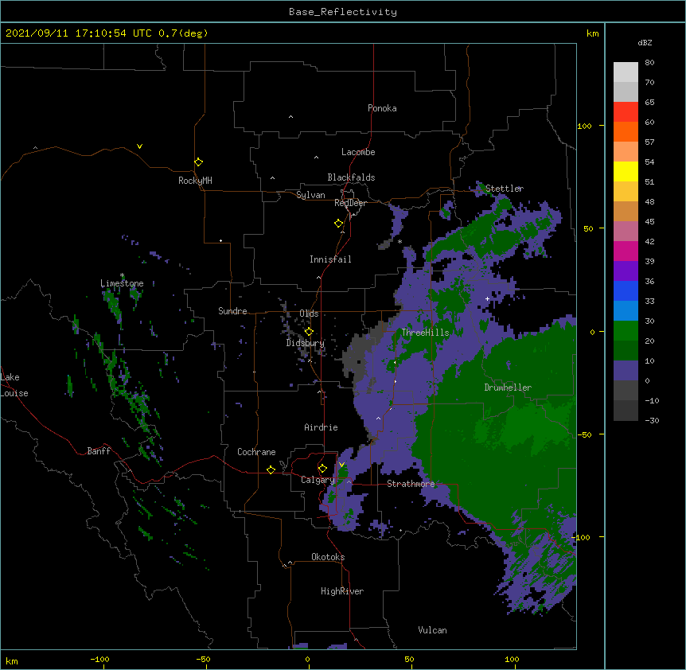Click the -50 tick on right km axis

(x=584, y=434)
